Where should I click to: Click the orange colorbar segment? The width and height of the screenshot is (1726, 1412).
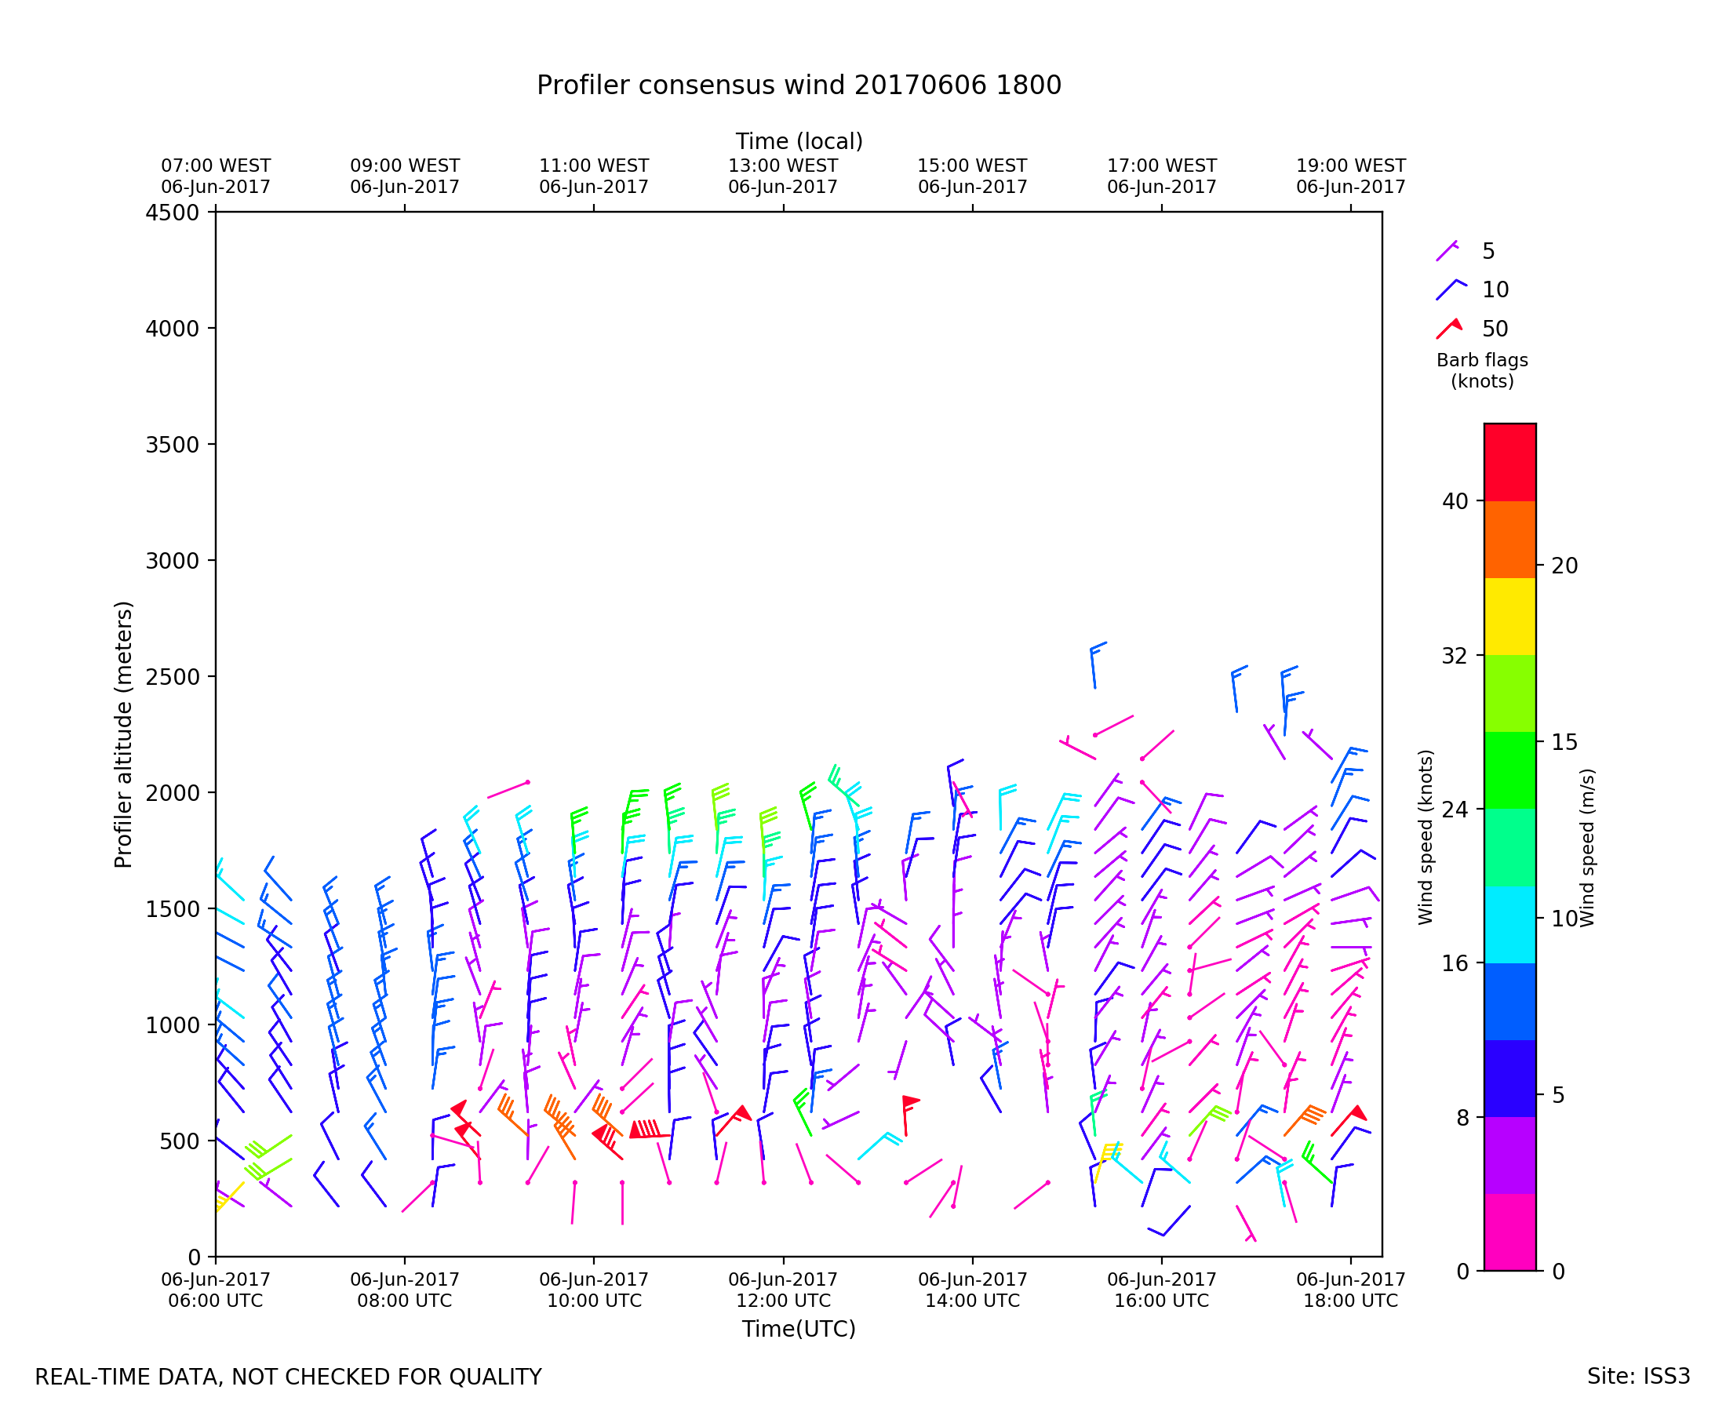coord(1509,539)
